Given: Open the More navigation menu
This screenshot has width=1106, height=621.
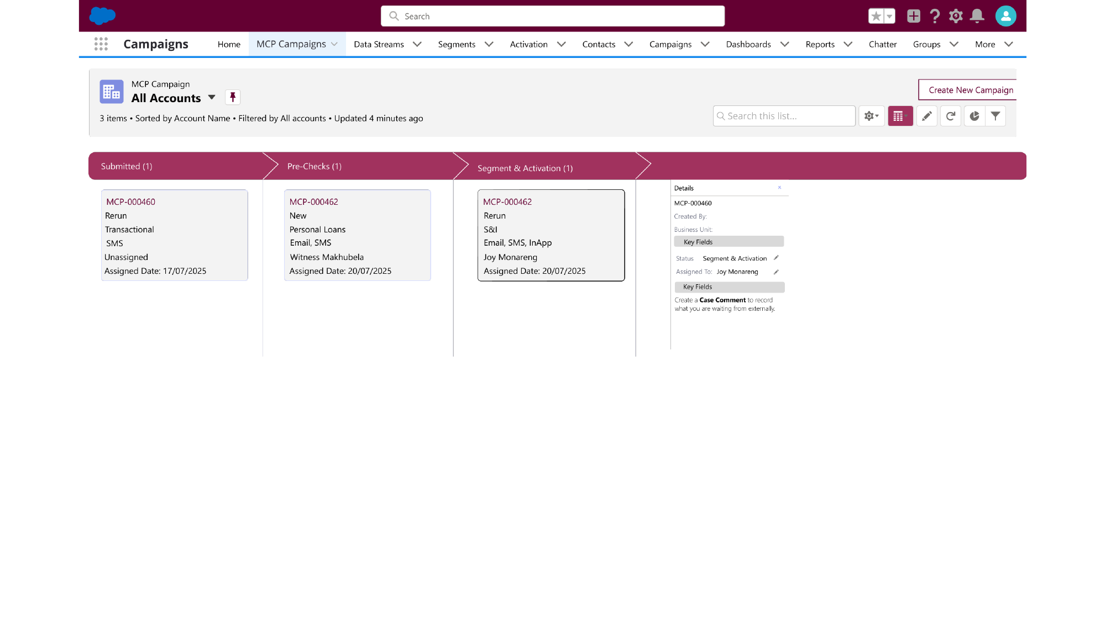Looking at the screenshot, I should pos(994,44).
